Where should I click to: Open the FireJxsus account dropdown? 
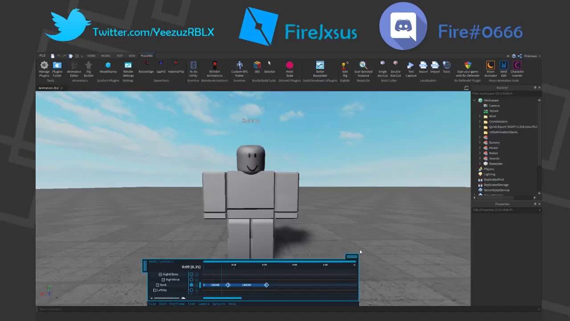click(532, 56)
